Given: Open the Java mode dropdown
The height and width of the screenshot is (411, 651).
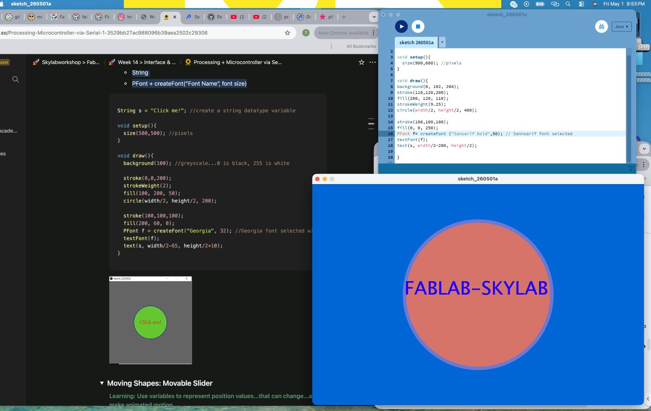Looking at the screenshot, I should point(622,27).
